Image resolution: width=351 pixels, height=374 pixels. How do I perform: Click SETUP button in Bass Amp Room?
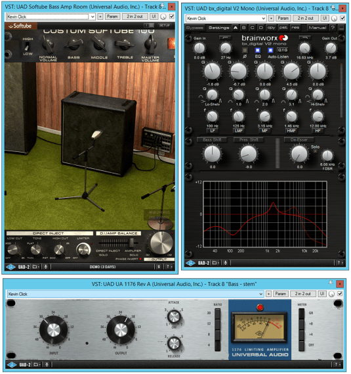165,25
